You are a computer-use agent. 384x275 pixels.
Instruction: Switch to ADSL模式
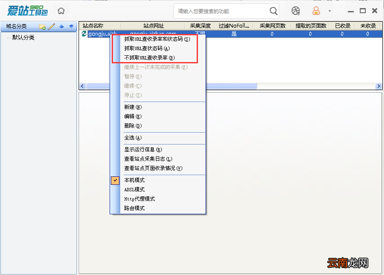134,190
